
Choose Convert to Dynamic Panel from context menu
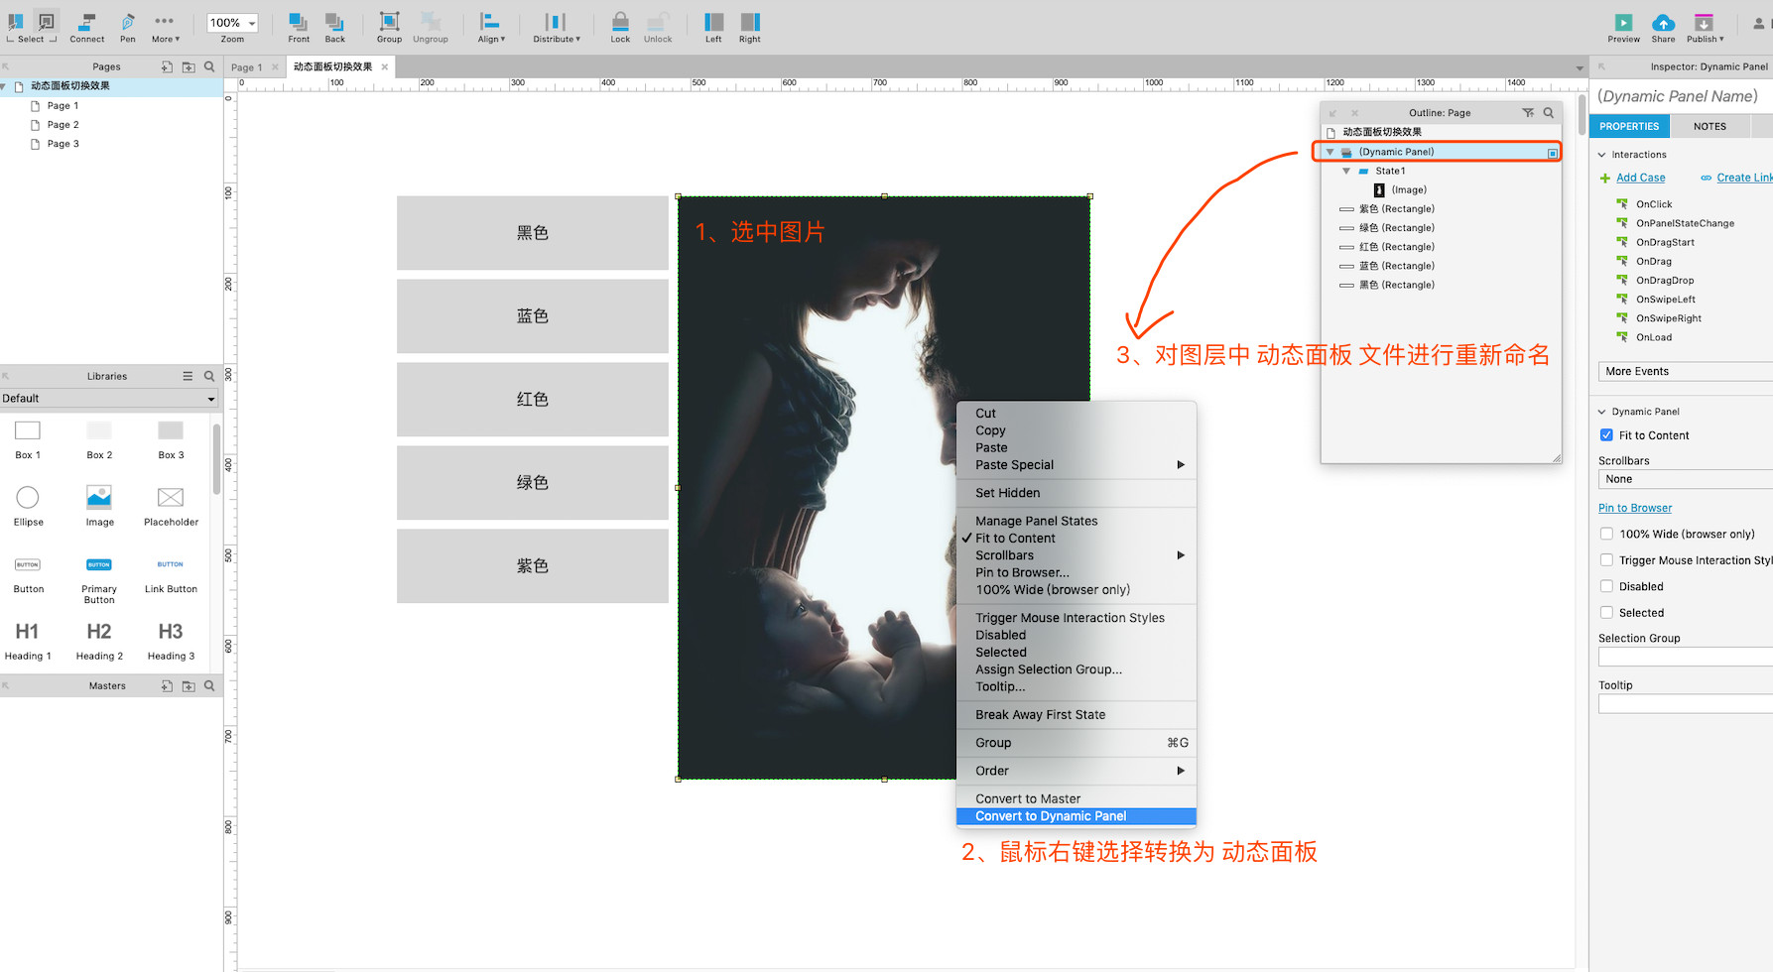[x=1052, y=815]
